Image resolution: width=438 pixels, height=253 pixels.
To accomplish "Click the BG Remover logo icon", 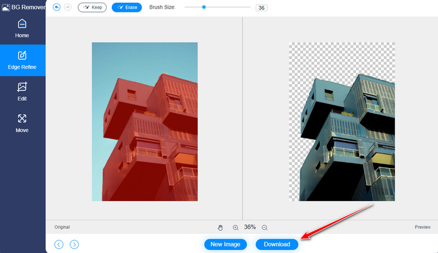I will (5, 7).
